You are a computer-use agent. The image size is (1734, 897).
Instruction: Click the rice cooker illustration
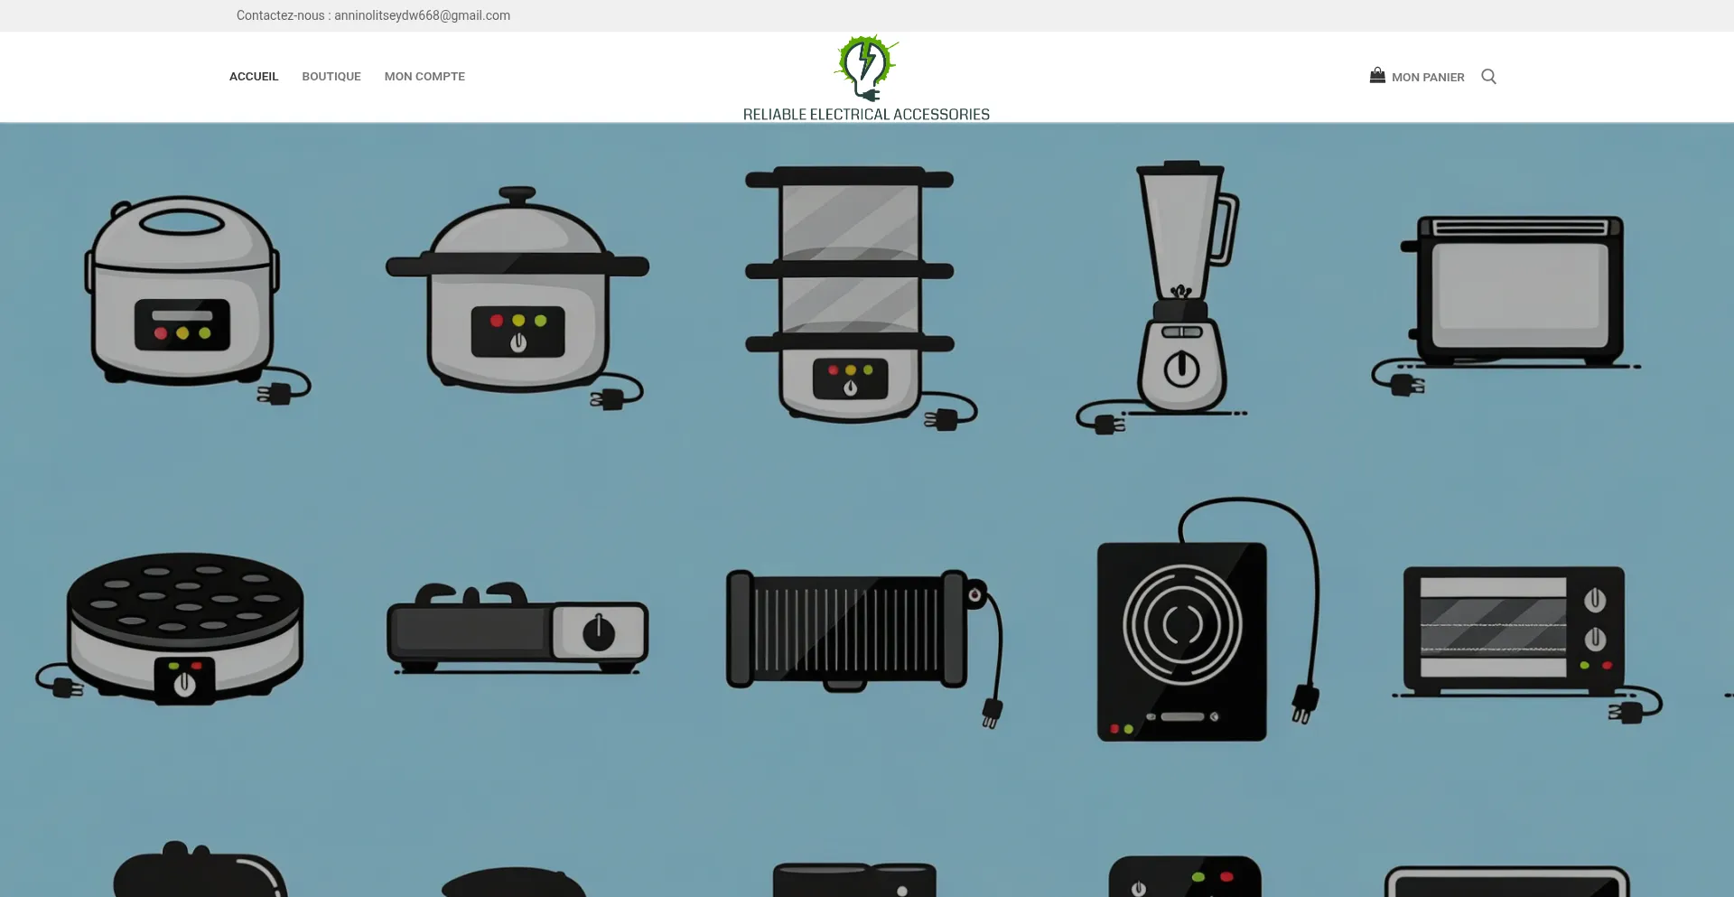pyautogui.click(x=198, y=299)
